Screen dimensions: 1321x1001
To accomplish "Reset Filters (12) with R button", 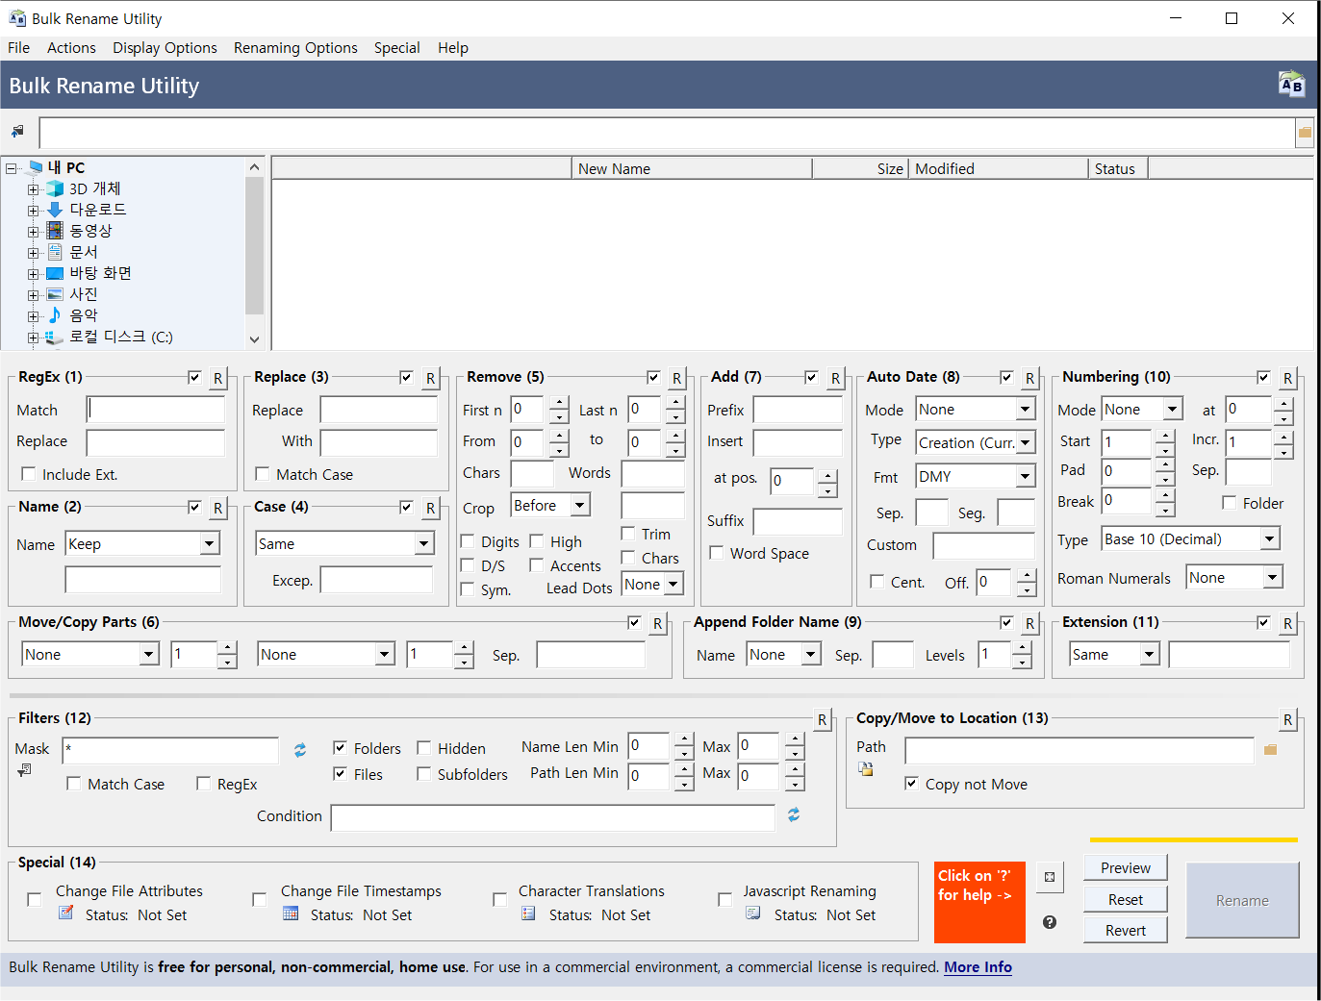I will click(822, 719).
